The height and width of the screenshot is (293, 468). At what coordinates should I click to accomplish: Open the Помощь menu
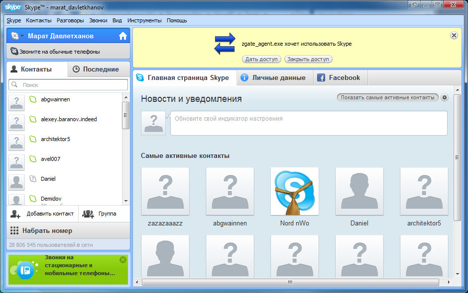[177, 20]
